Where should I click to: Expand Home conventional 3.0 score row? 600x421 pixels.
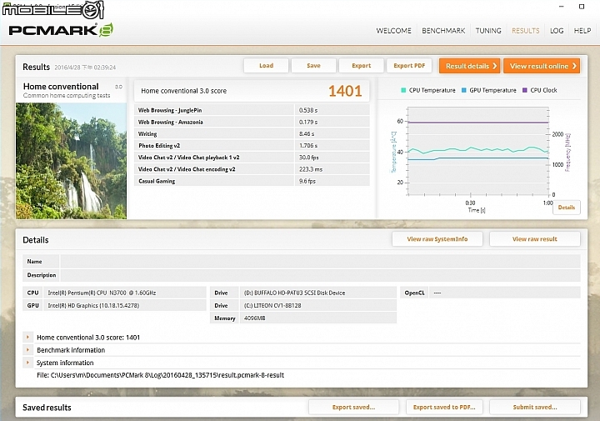coord(27,337)
